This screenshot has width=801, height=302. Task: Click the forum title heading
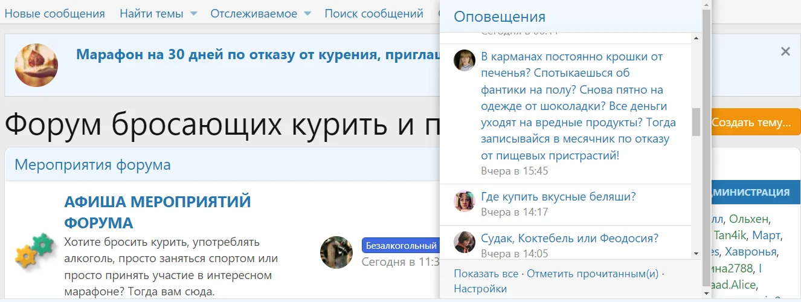tap(222, 124)
